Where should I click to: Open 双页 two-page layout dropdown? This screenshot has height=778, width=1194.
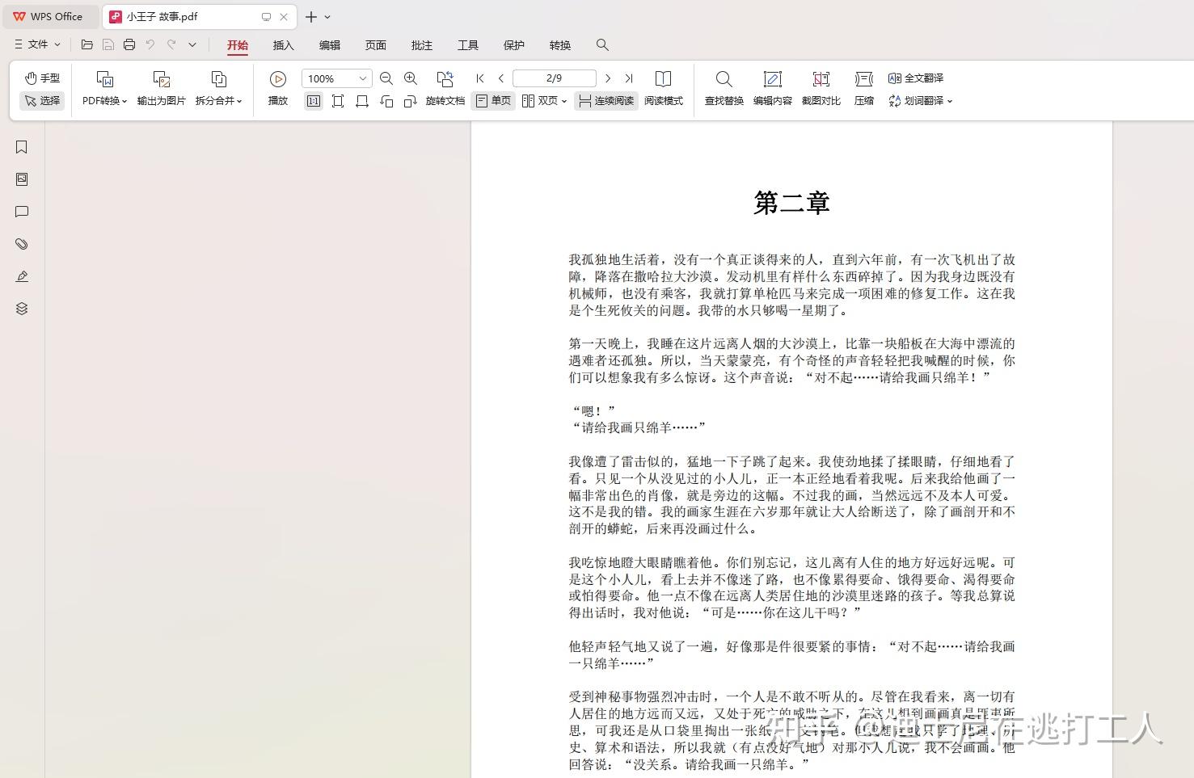pos(544,101)
